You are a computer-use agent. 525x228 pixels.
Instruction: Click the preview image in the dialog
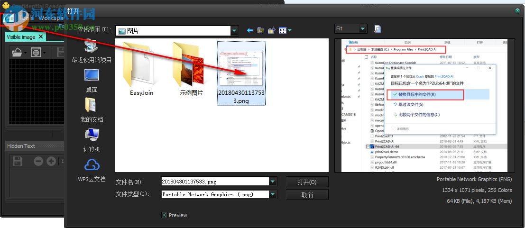[x=424, y=105]
